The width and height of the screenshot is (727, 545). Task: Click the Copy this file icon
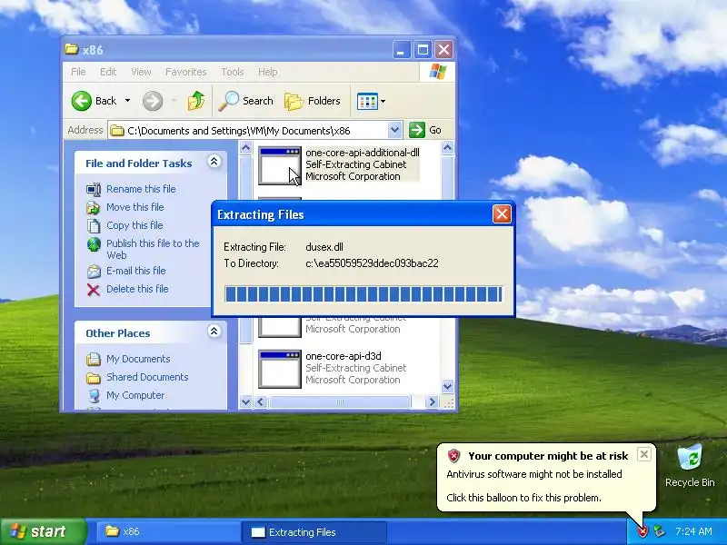click(x=94, y=226)
